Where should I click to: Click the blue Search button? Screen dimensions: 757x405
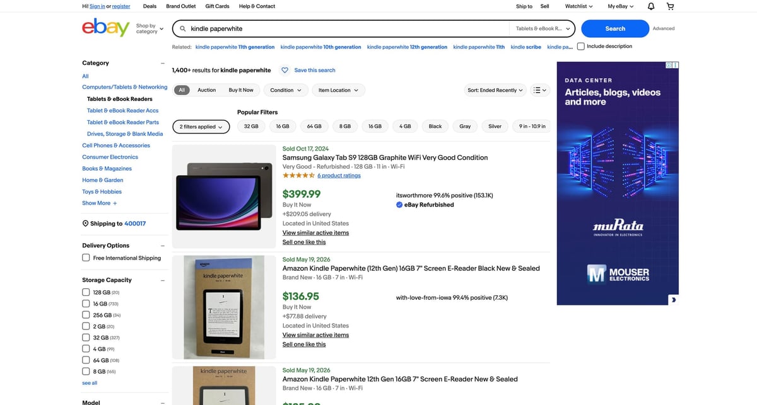tap(615, 28)
